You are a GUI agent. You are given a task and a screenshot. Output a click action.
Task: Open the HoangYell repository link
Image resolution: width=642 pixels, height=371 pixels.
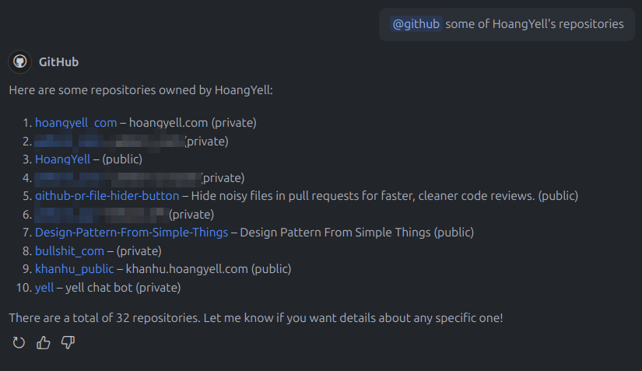(x=62, y=159)
